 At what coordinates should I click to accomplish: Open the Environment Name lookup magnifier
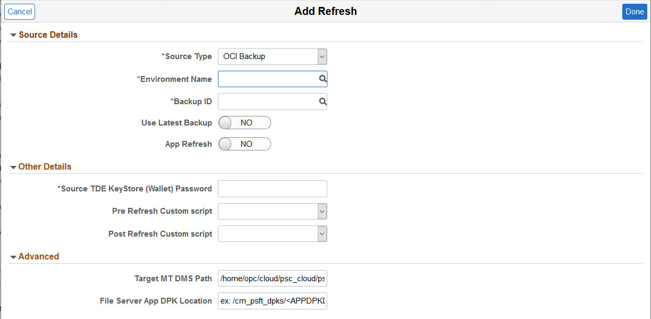click(323, 79)
